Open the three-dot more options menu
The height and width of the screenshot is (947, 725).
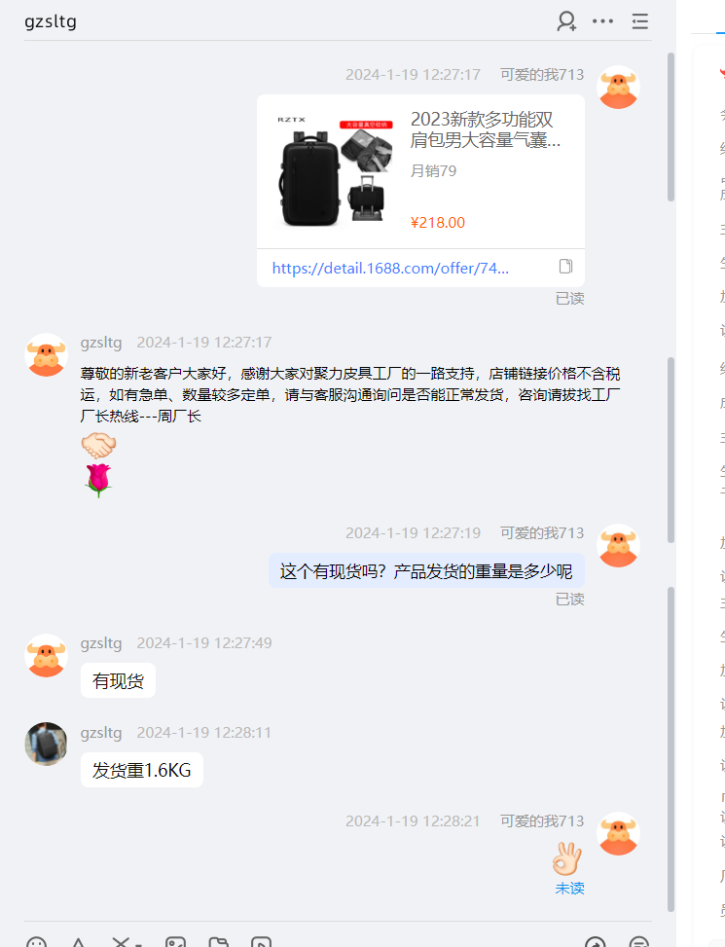tap(602, 21)
